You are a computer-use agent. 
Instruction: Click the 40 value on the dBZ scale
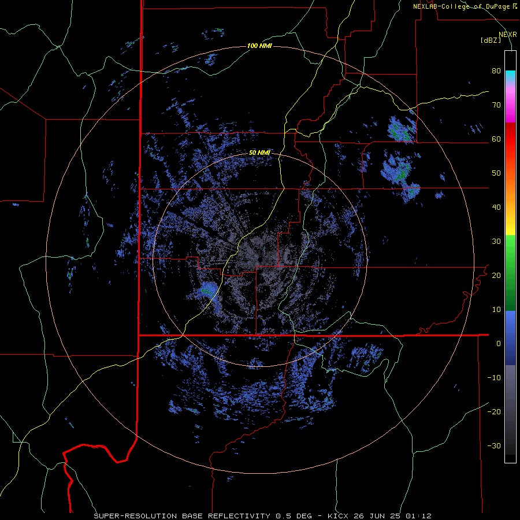coord(496,207)
